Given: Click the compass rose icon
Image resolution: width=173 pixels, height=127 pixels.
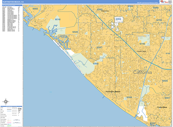Looking at the screenshot, I should (6, 101).
